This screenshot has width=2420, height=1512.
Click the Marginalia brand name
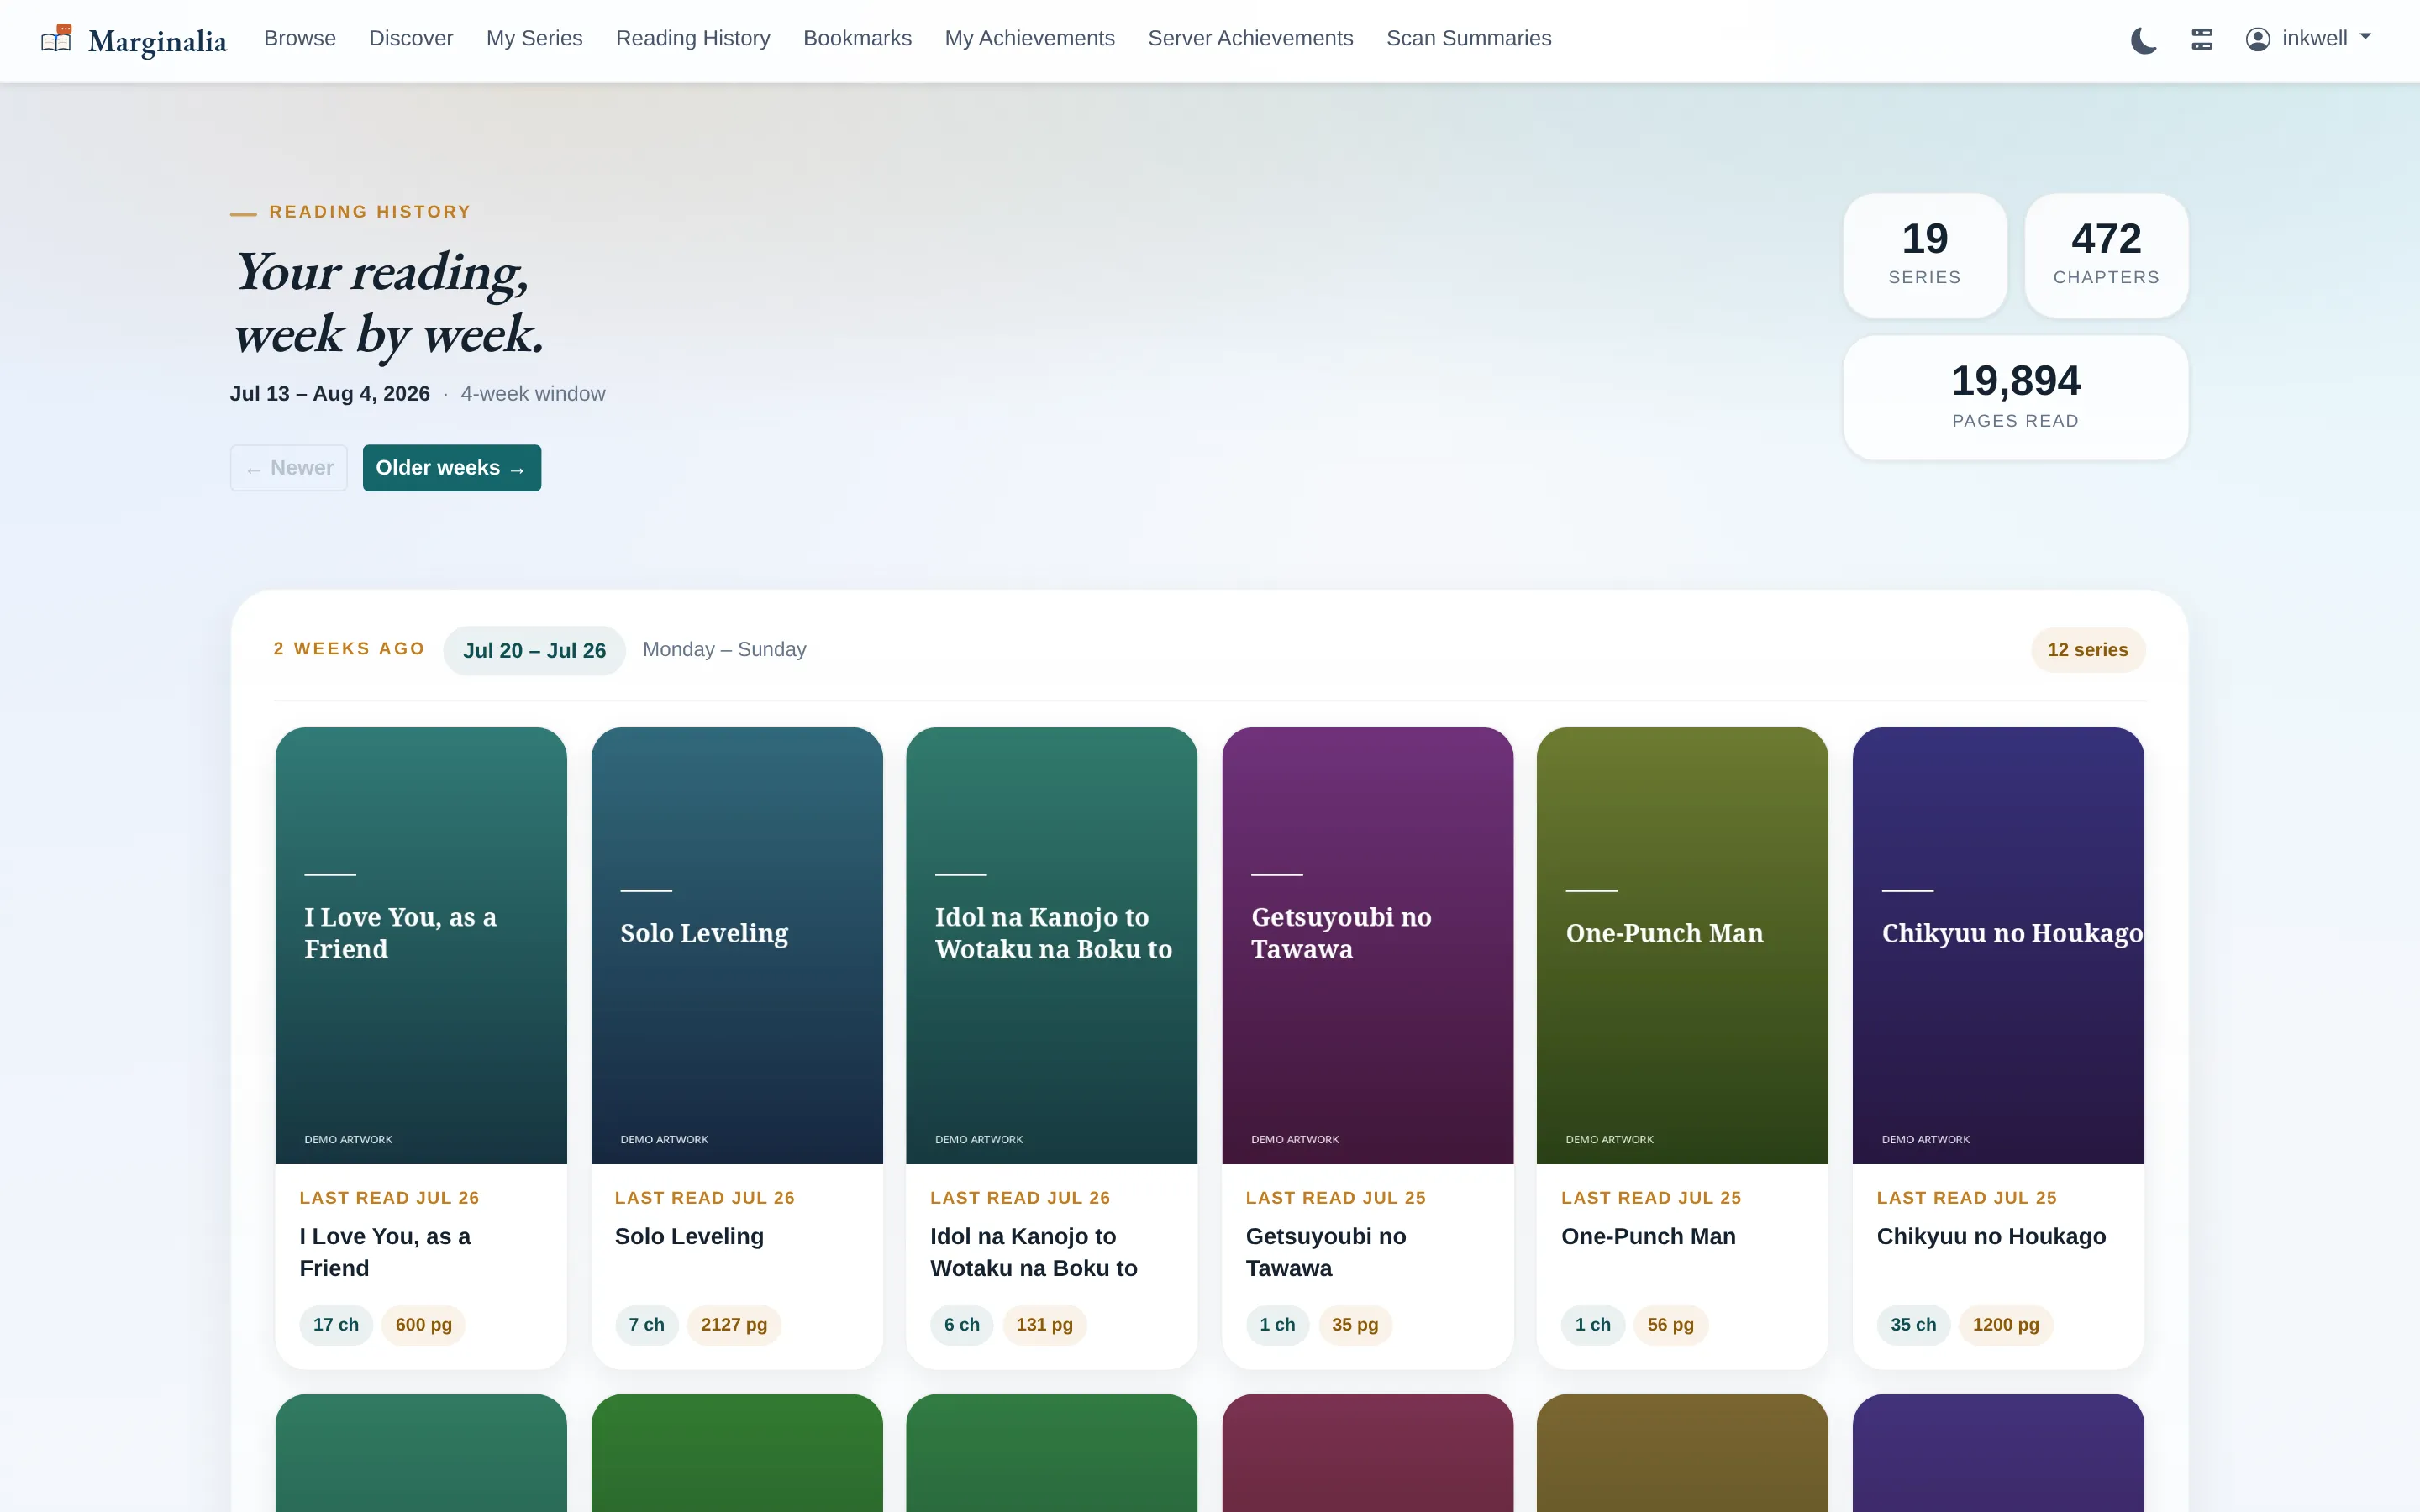click(158, 41)
